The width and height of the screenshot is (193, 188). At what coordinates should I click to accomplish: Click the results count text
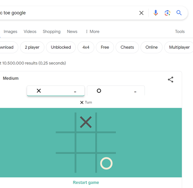pyautogui.click(x=33, y=63)
